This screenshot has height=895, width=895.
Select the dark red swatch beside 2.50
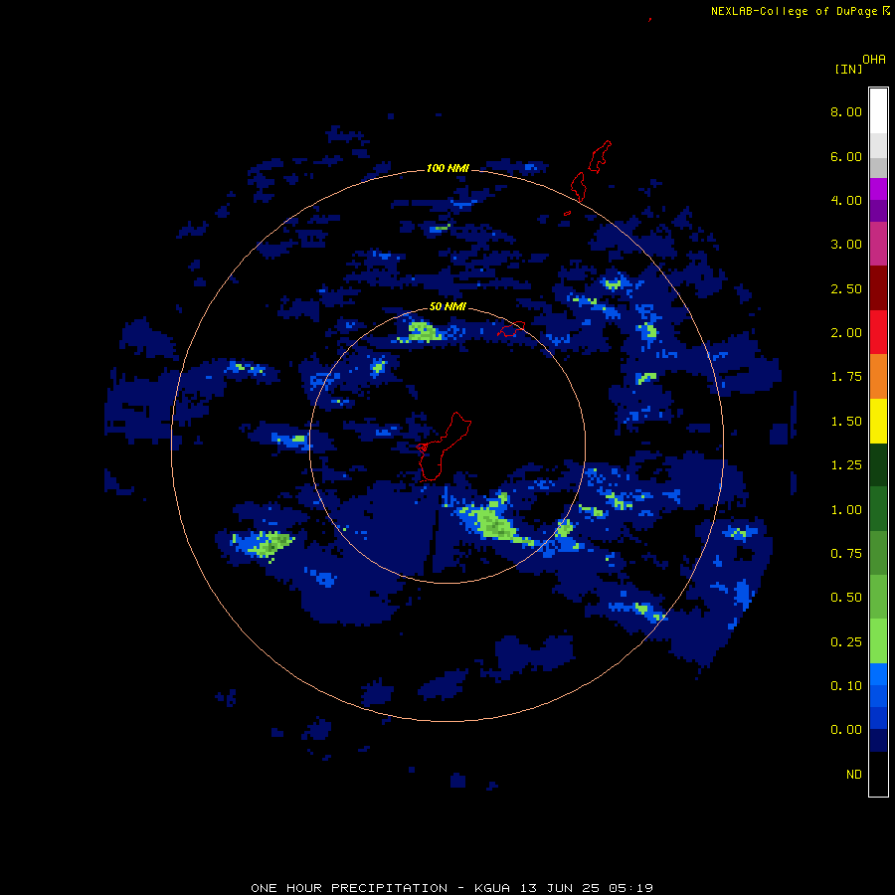[878, 288]
